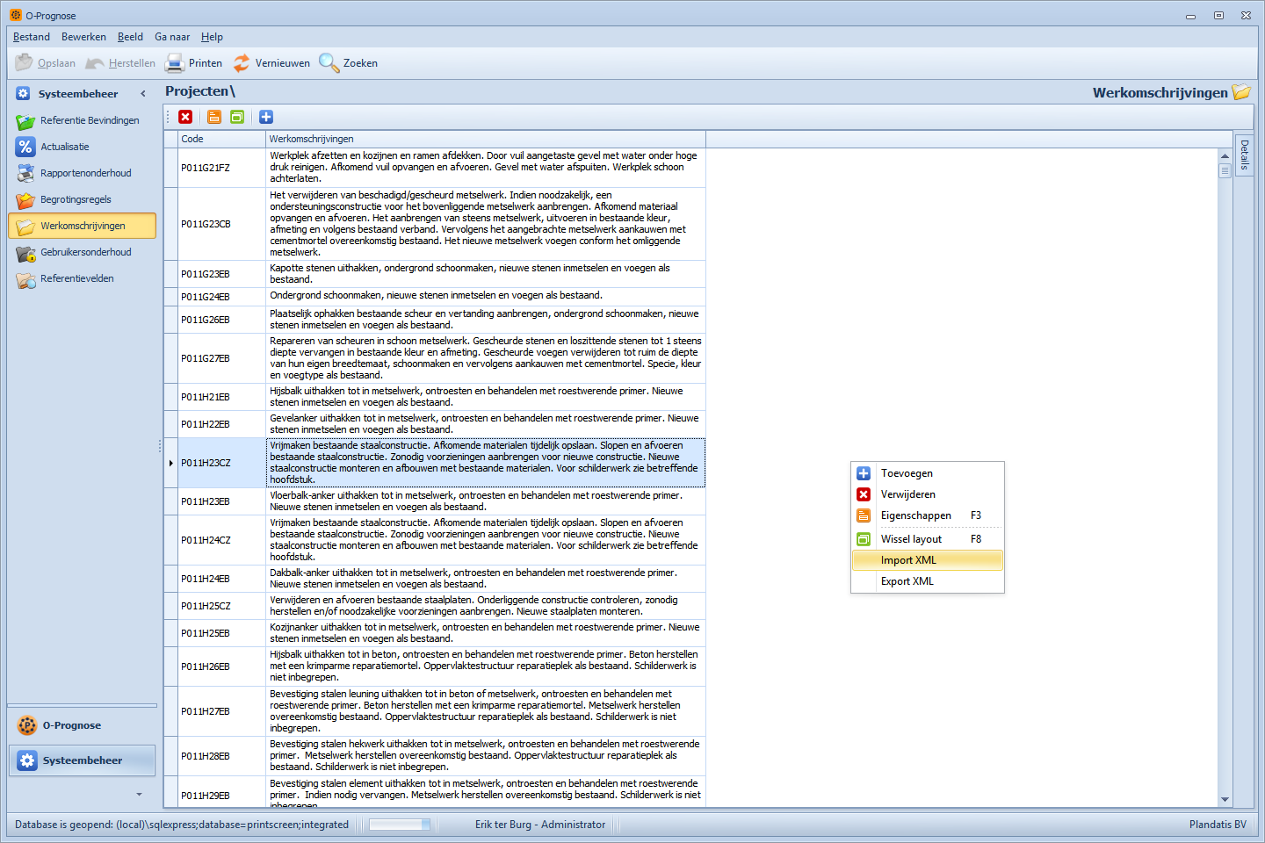
Task: Click the Herstellen undo icon
Action: point(95,63)
